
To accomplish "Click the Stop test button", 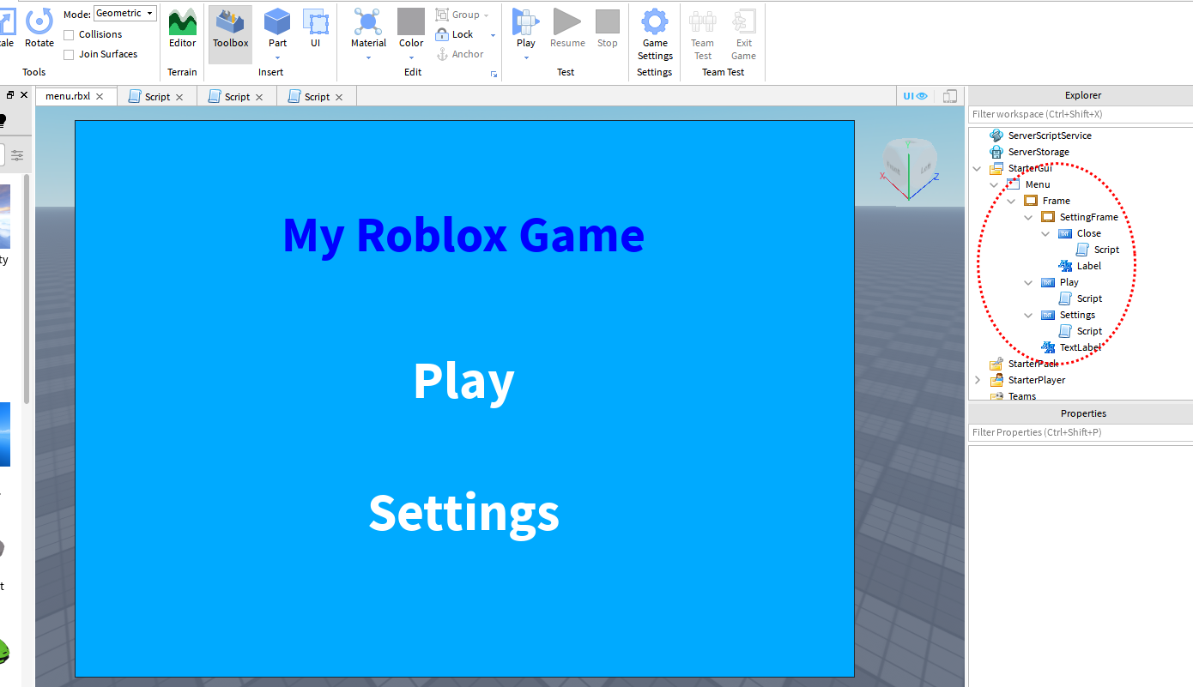I will 607,27.
